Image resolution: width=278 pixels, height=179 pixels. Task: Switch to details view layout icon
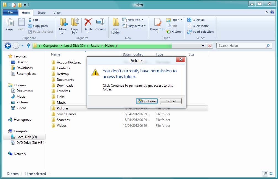265,174
